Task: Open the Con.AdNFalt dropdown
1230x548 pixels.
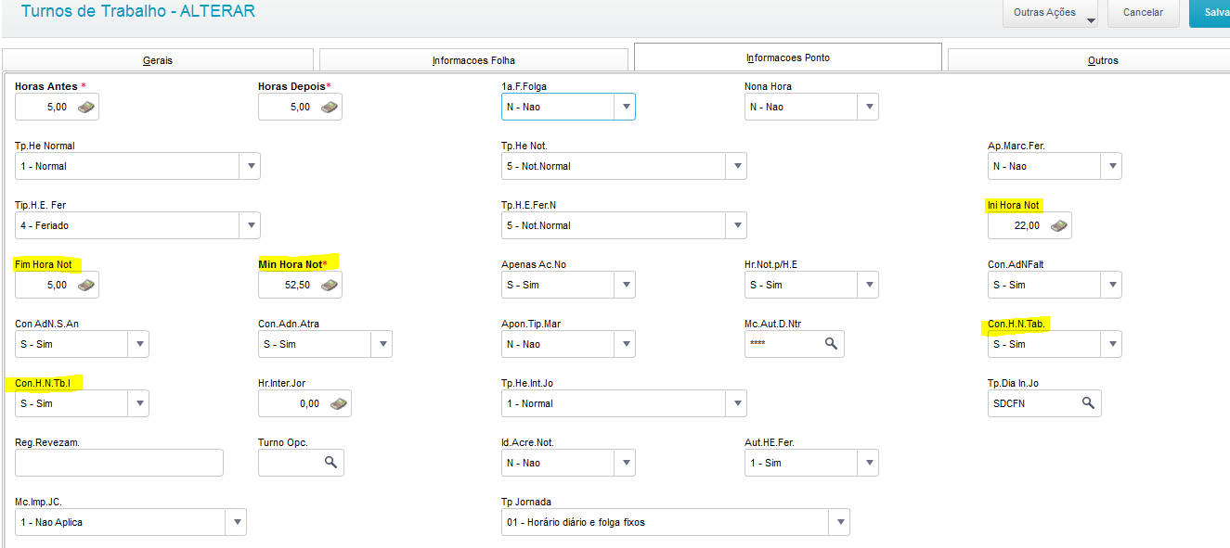Action: click(1055, 285)
